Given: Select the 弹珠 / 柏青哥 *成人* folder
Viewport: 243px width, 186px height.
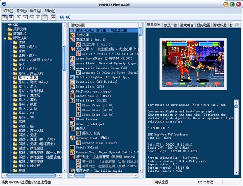Looking at the screenshot, I should (35, 60).
